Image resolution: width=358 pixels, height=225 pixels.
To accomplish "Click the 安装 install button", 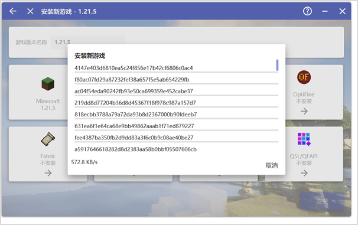I will coord(322,201).
